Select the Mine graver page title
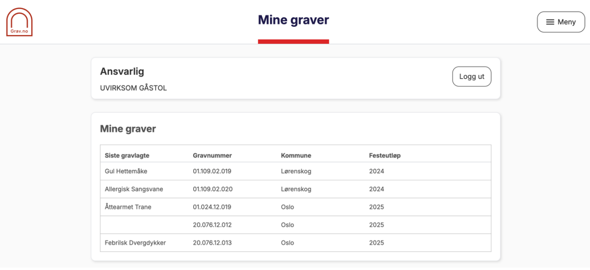Screen dimensions: 590x270 click(x=294, y=20)
